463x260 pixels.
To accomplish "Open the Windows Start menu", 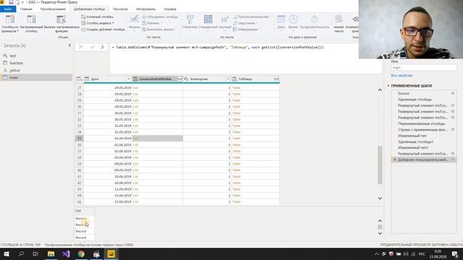I will tap(7, 253).
